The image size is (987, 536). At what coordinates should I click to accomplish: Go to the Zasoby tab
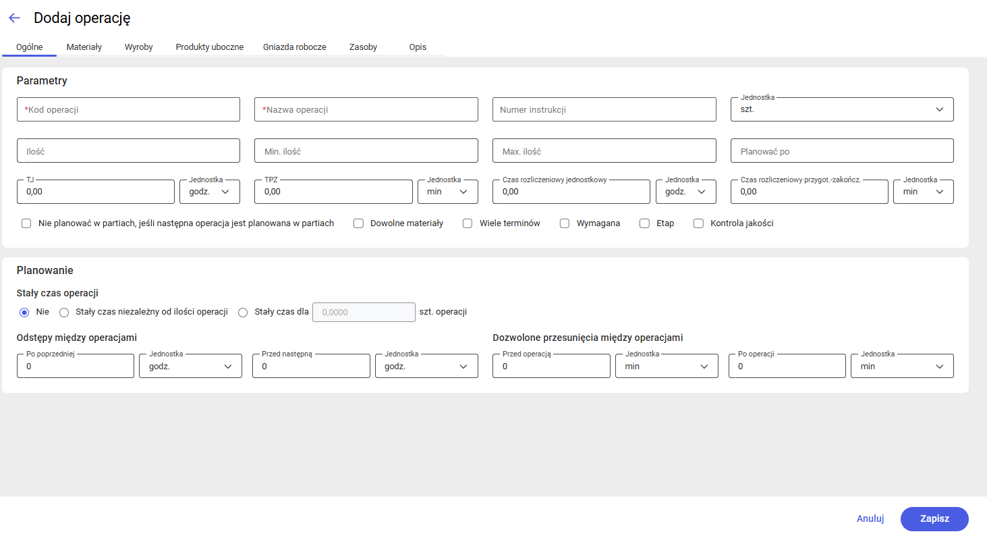point(363,47)
